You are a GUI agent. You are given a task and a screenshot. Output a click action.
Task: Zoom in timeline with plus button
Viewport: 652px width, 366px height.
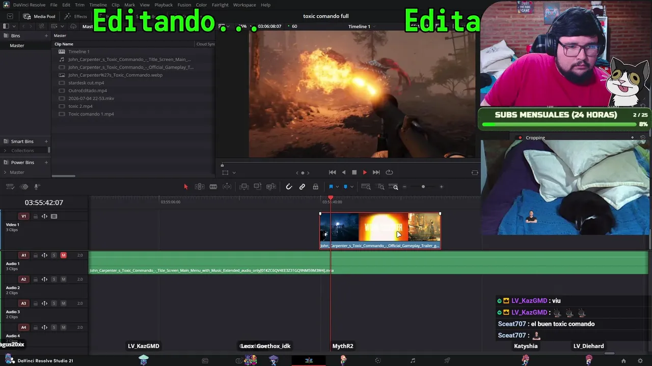[x=441, y=187]
